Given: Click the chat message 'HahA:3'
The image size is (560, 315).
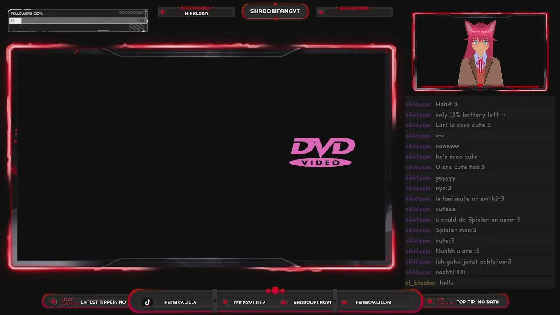Looking at the screenshot, I should pyautogui.click(x=446, y=104).
